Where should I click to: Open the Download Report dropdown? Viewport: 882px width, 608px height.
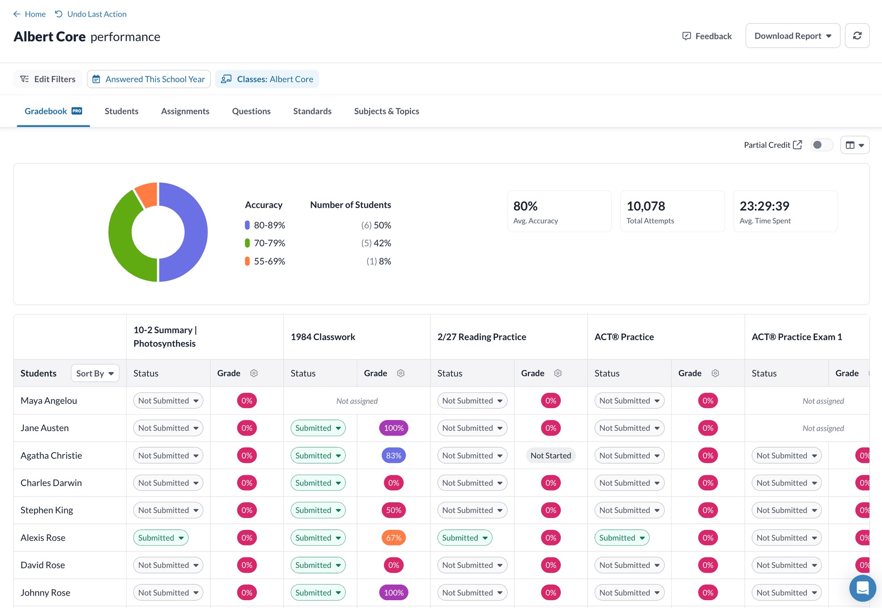(792, 35)
